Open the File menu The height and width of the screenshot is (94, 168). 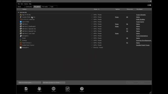19,4
